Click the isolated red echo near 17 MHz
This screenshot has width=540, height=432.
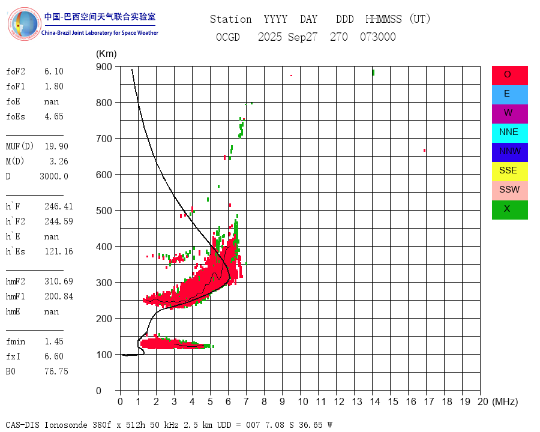point(424,150)
